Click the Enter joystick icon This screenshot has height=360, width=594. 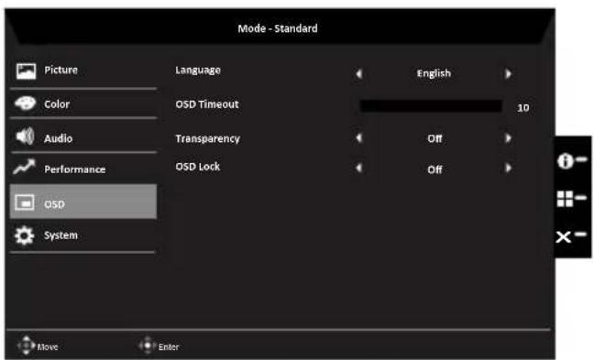click(x=147, y=345)
